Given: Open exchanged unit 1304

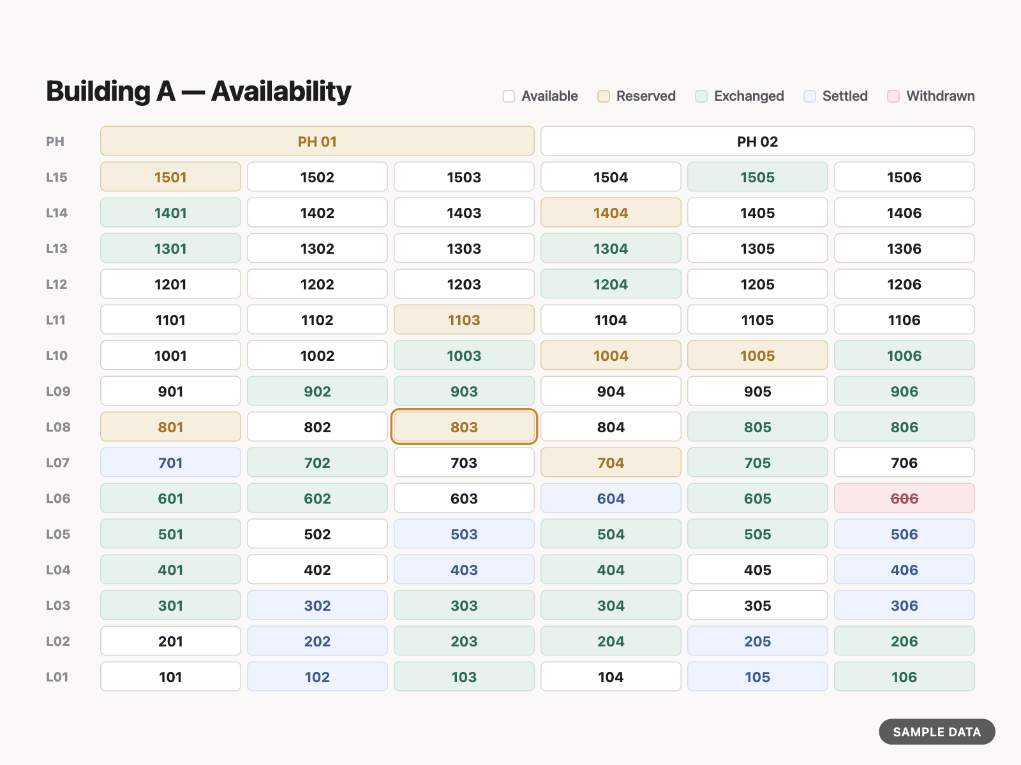Looking at the screenshot, I should coord(611,248).
